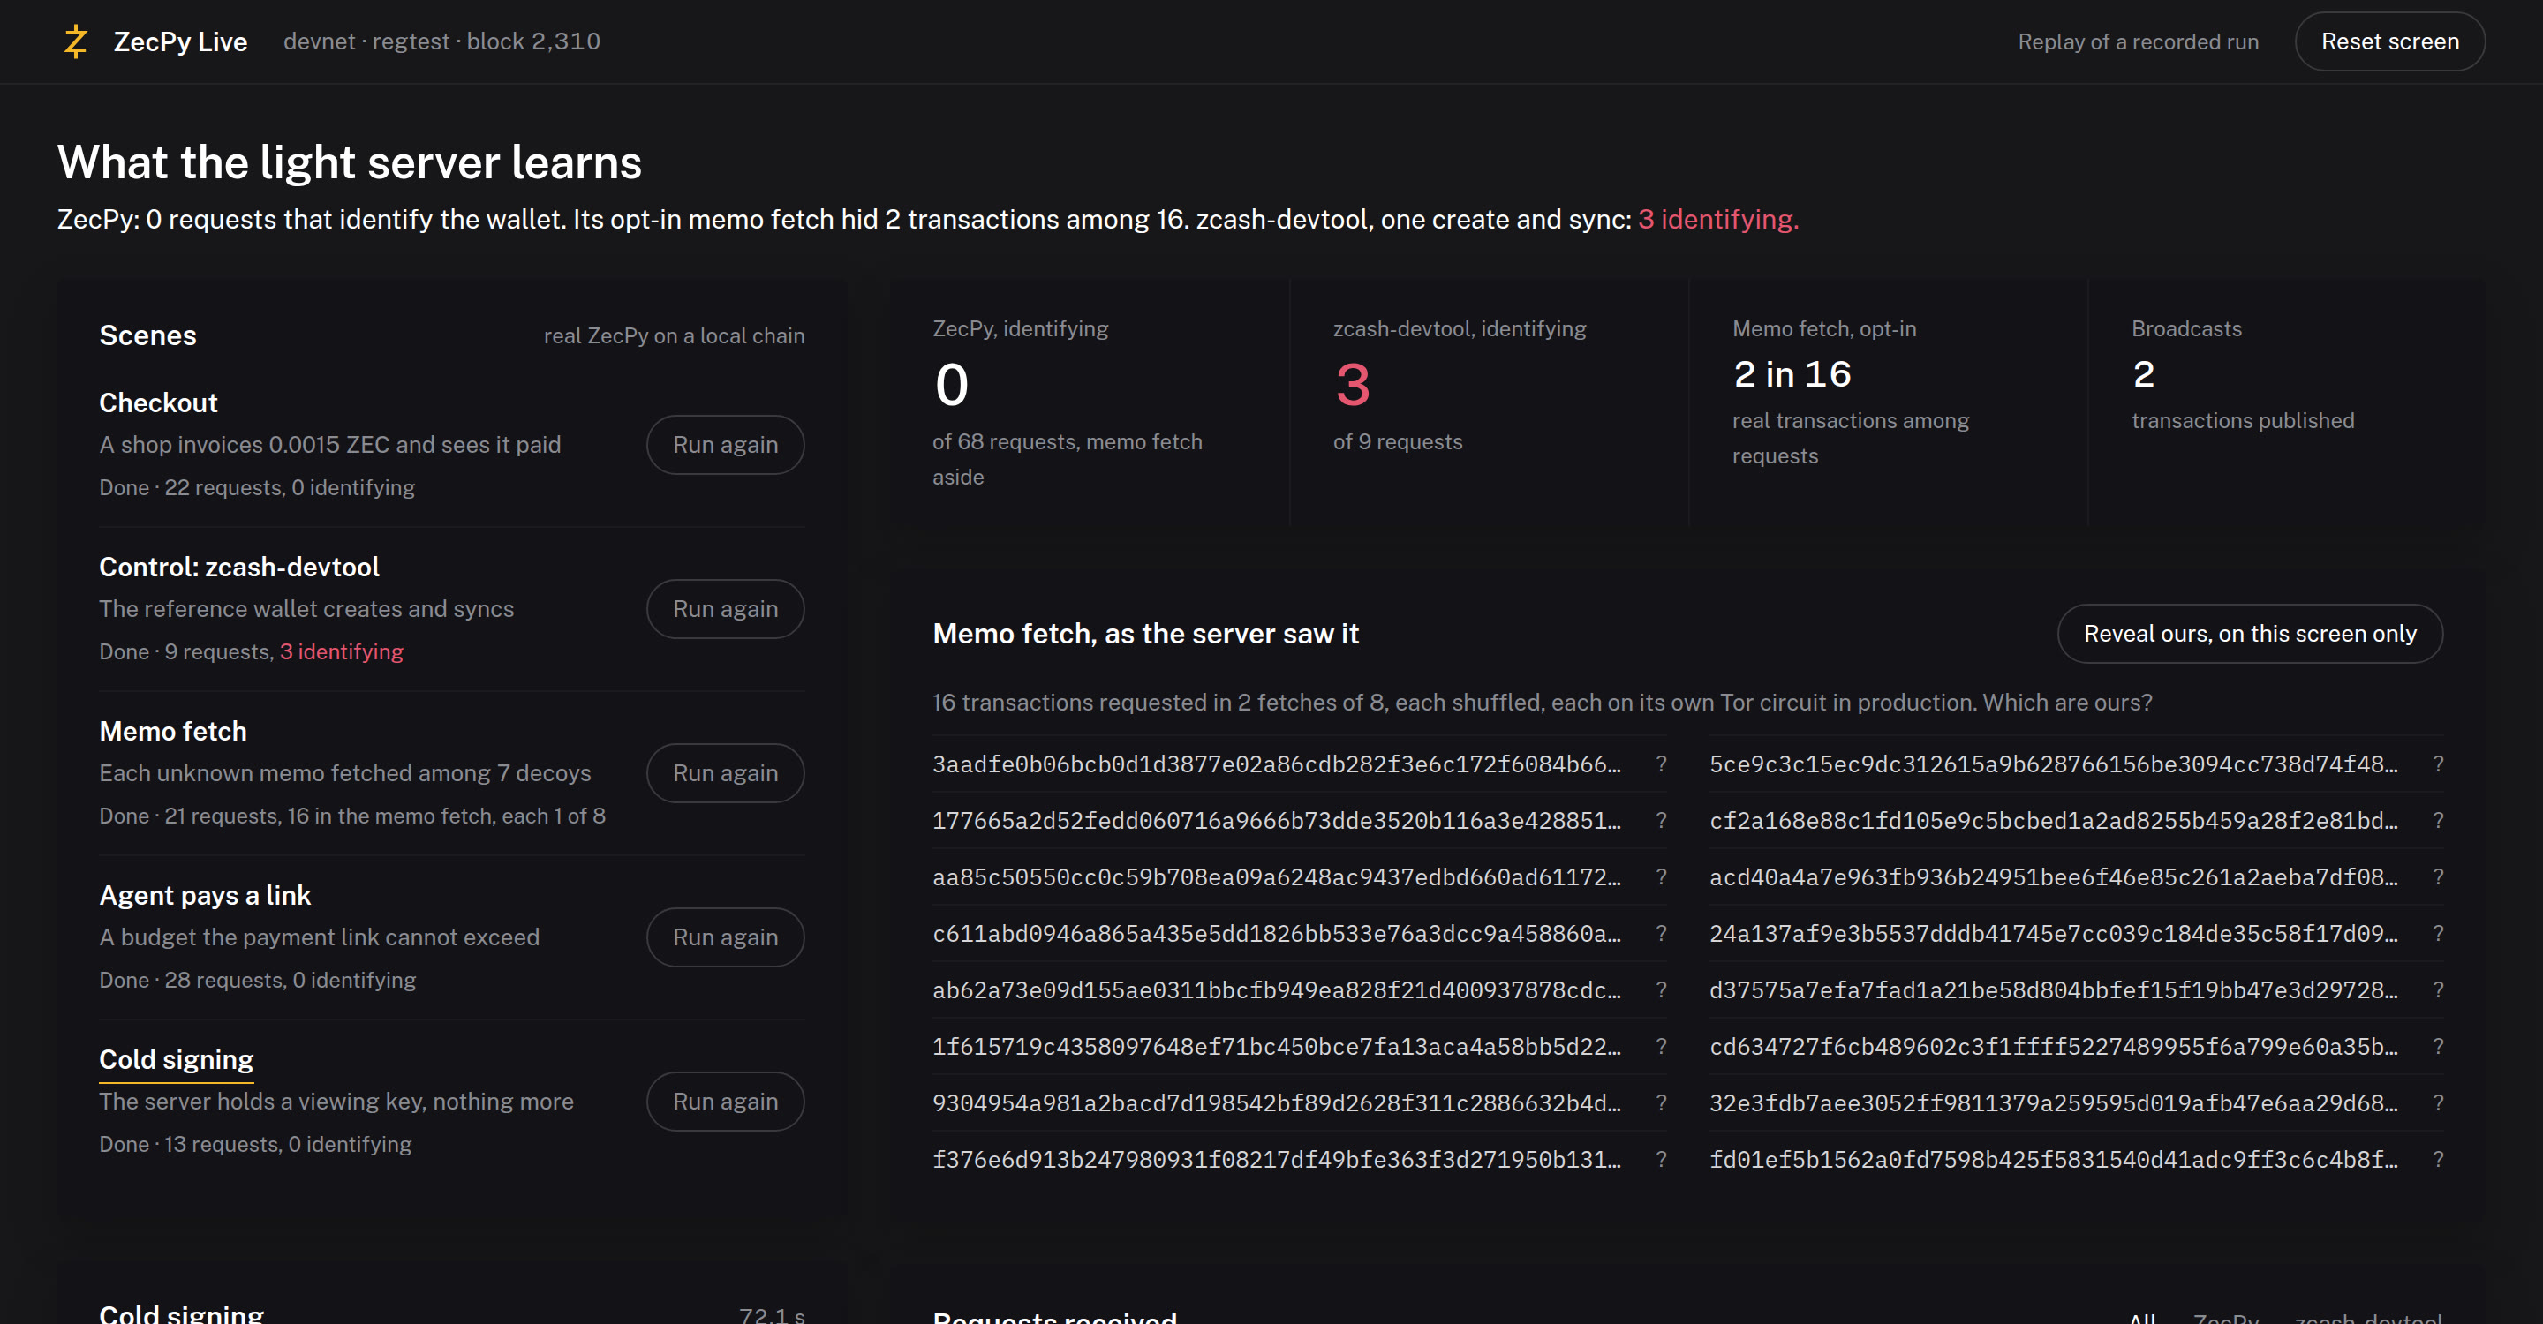Select the Control: zcash-devtool scene title
The height and width of the screenshot is (1324, 2543).
(x=239, y=567)
